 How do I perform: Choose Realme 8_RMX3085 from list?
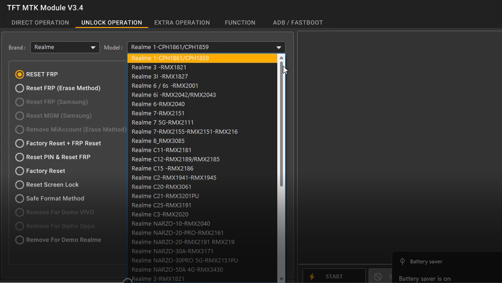pyautogui.click(x=202, y=141)
